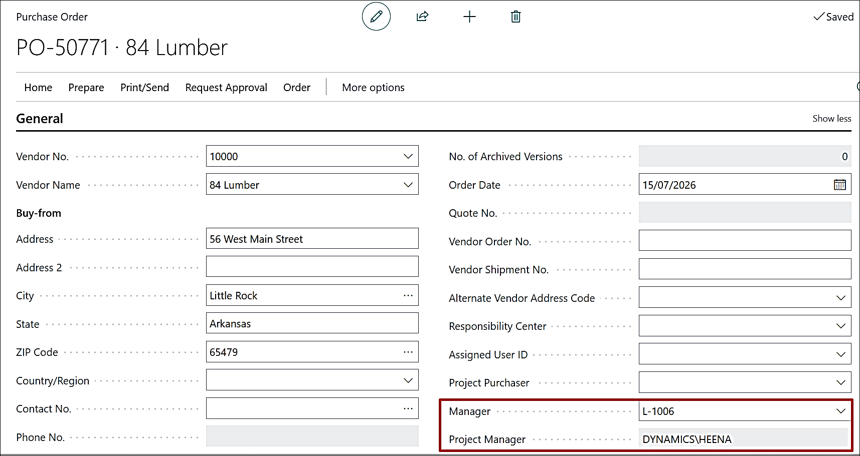This screenshot has width=860, height=456.
Task: Click the State field
Action: pyautogui.click(x=312, y=323)
